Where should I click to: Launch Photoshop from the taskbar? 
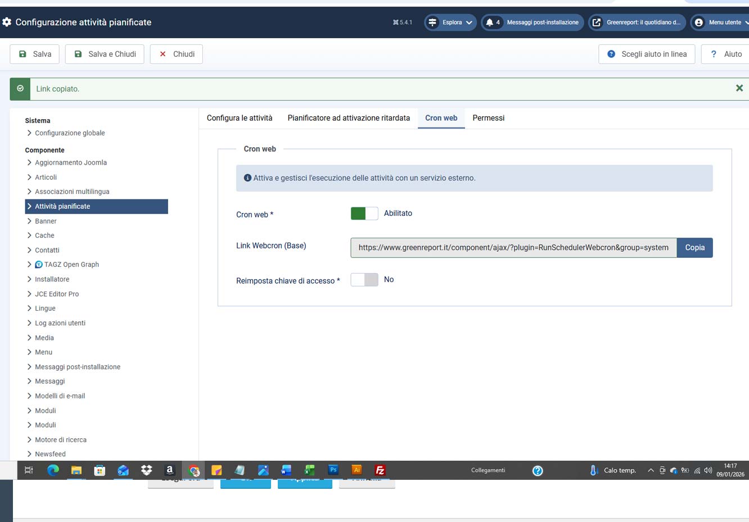[x=333, y=470]
